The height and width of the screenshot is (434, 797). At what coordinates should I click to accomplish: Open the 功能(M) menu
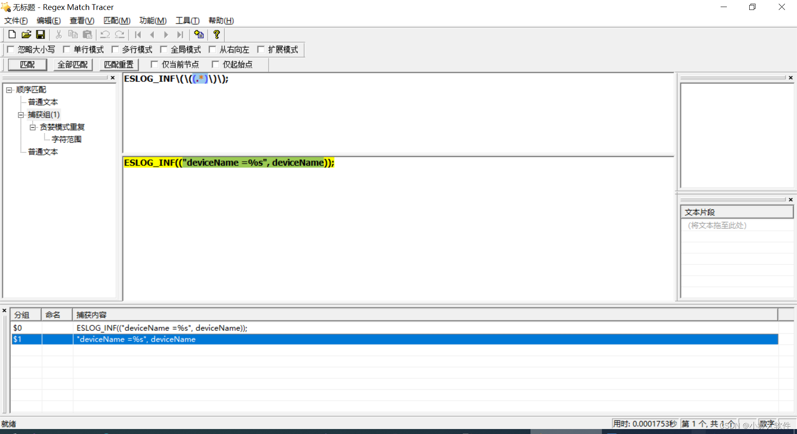coord(153,21)
